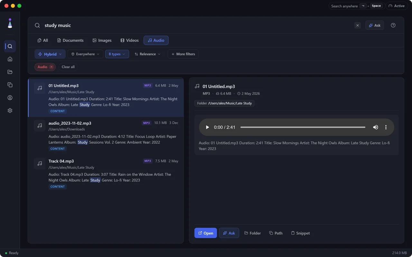Open the 8 types dropdown

117,54
